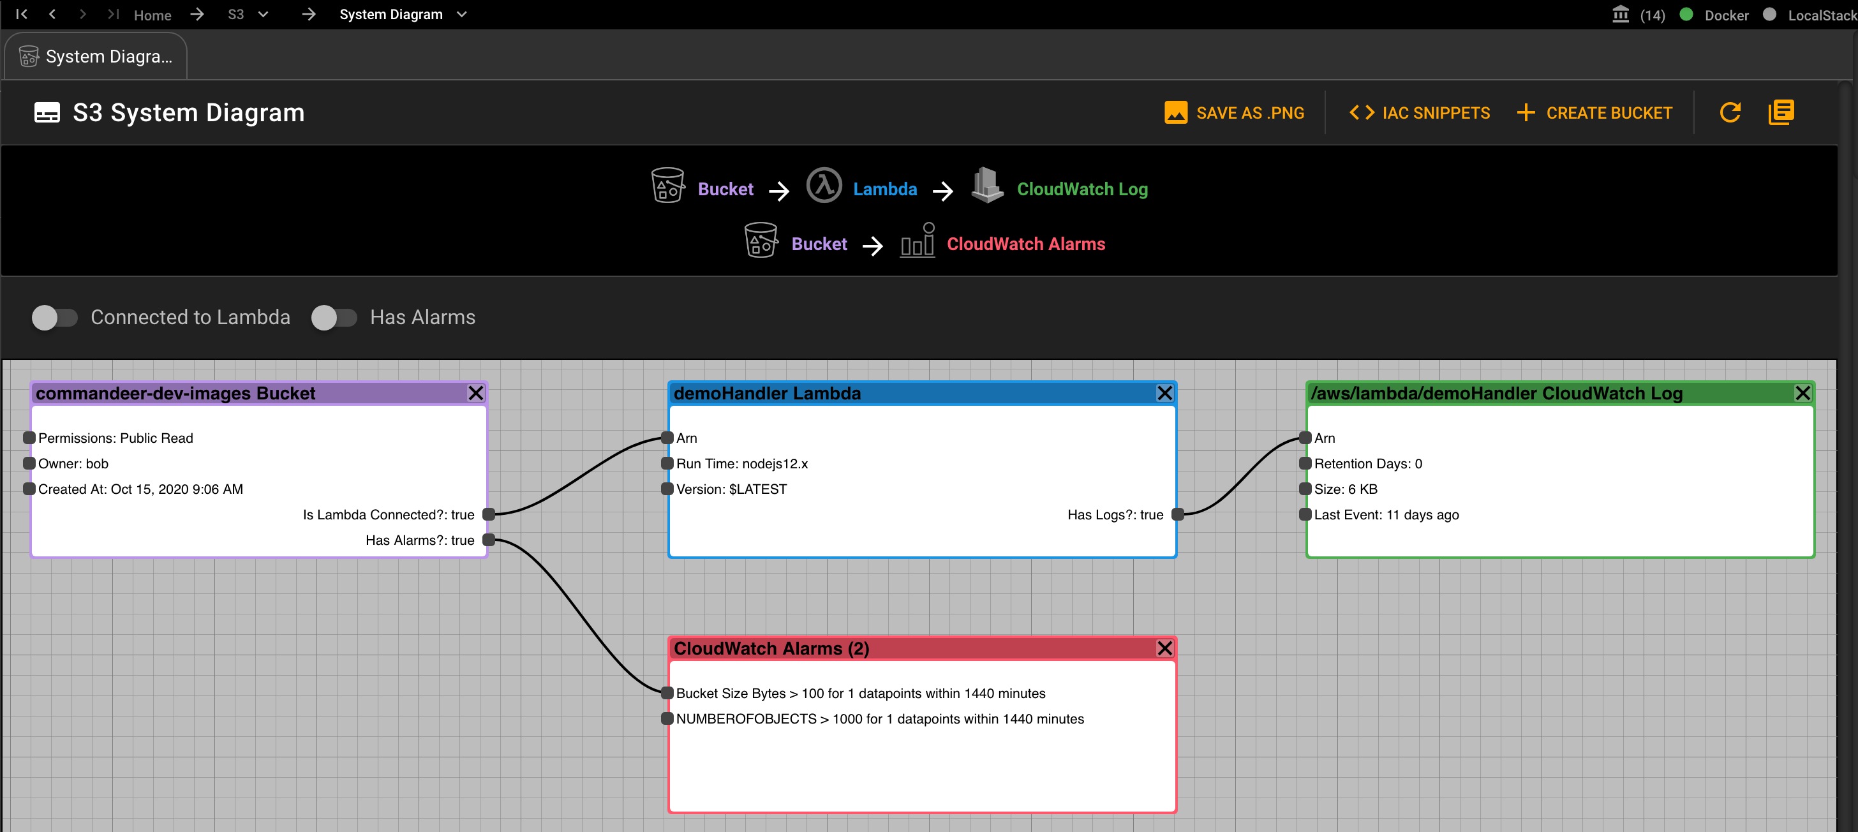Click the Run Time nodejs12.x port
1858x832 pixels.
(x=667, y=463)
